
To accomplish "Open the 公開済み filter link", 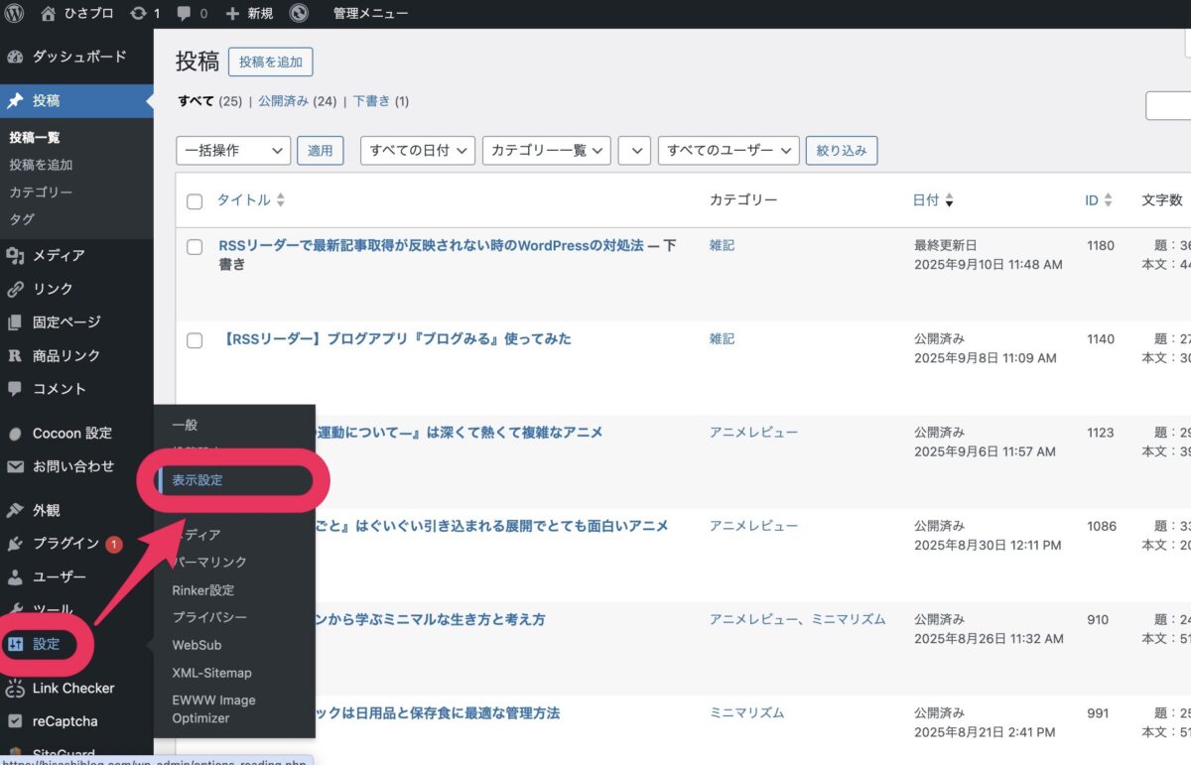I will 283,101.
